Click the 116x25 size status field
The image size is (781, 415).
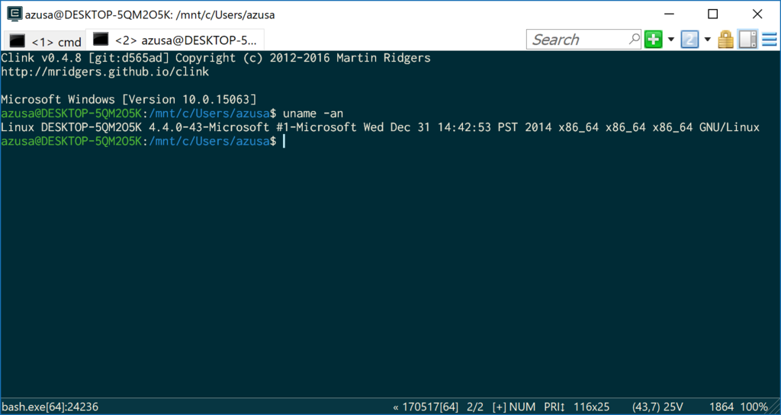point(591,407)
